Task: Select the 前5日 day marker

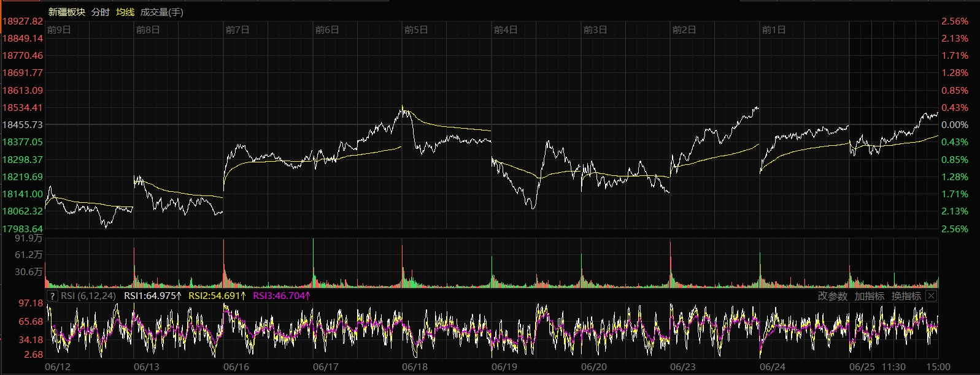Action: coord(416,29)
